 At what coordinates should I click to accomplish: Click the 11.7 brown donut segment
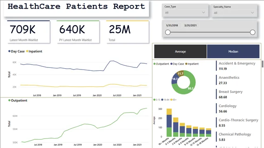pyautogui.click(x=180, y=74)
